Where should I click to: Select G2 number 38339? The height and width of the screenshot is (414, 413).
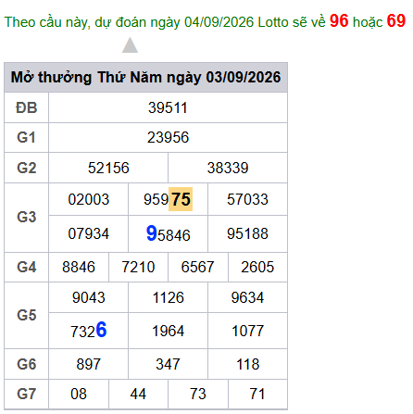click(228, 168)
